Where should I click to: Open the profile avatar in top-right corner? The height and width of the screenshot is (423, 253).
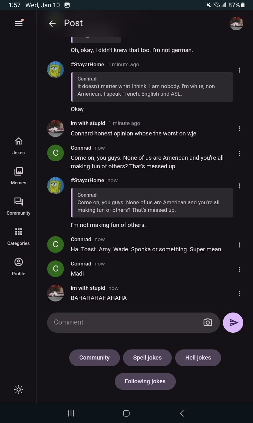coord(236,23)
